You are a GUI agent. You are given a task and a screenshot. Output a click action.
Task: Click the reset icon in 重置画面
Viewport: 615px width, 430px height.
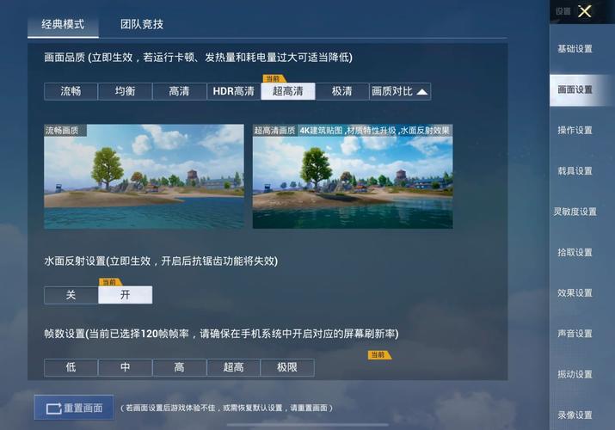click(x=53, y=408)
